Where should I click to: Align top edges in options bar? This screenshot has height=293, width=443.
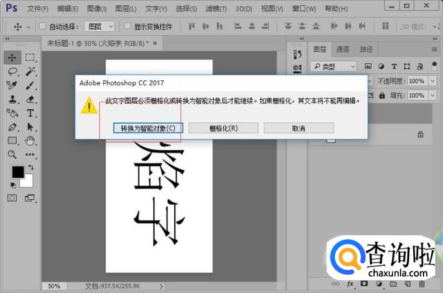(x=192, y=27)
